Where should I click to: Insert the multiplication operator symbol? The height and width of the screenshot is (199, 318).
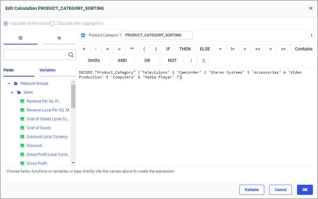coord(107,49)
